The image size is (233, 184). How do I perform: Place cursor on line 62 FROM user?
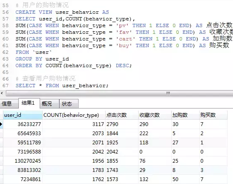pos(33,52)
